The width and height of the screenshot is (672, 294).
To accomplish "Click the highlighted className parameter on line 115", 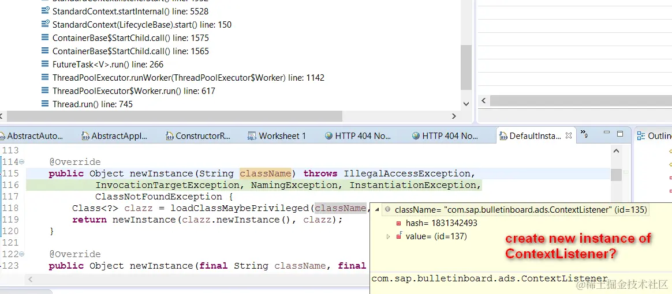I will [x=266, y=174].
